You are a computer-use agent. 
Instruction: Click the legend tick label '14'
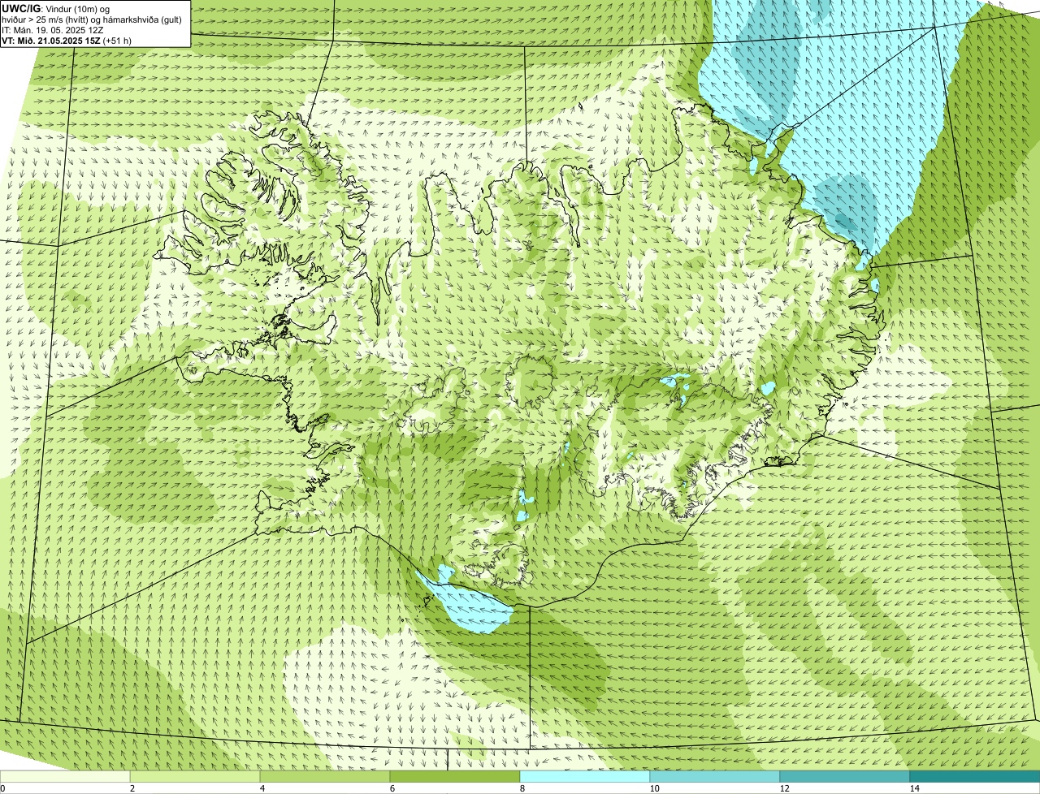[x=914, y=788]
